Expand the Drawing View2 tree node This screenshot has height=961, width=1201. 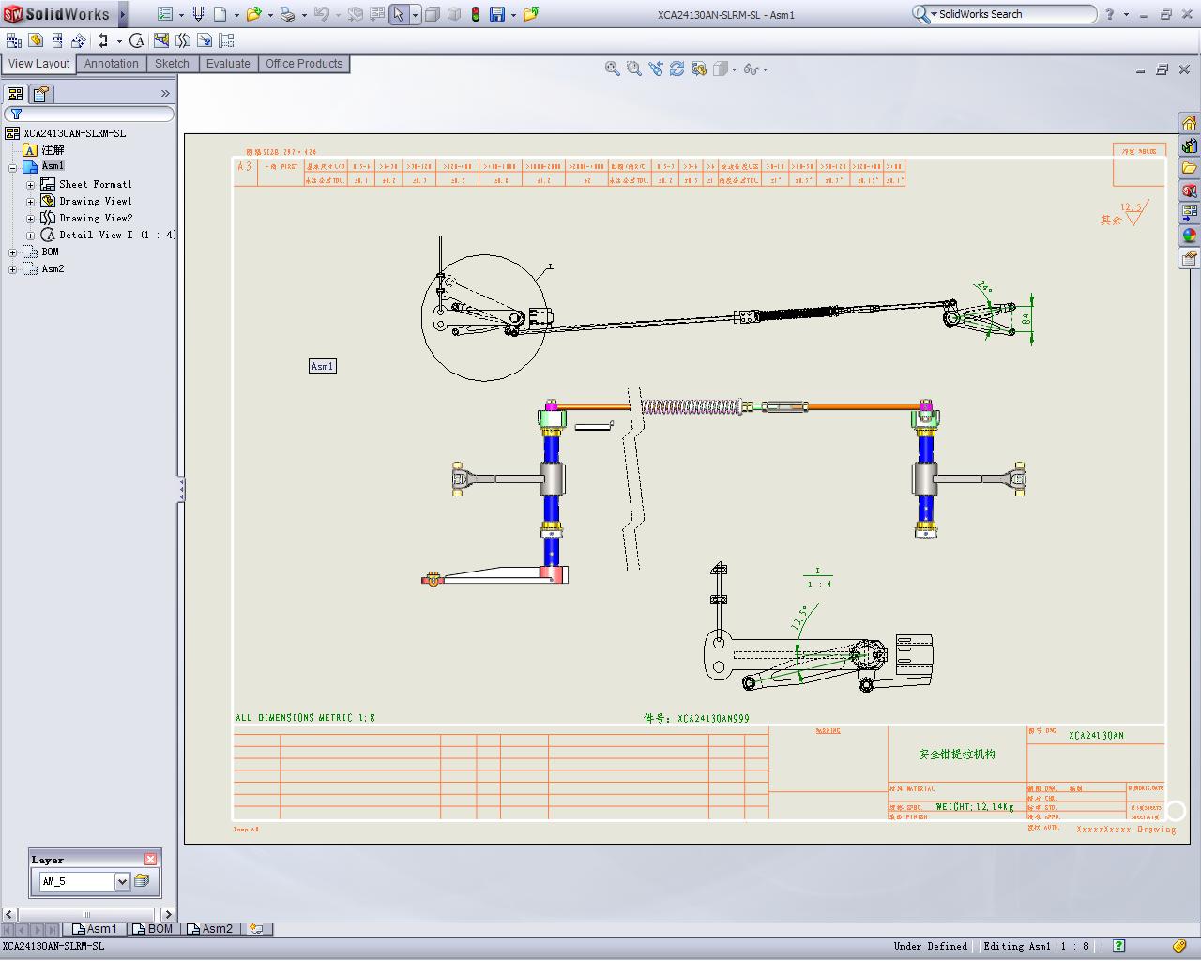pyautogui.click(x=30, y=219)
